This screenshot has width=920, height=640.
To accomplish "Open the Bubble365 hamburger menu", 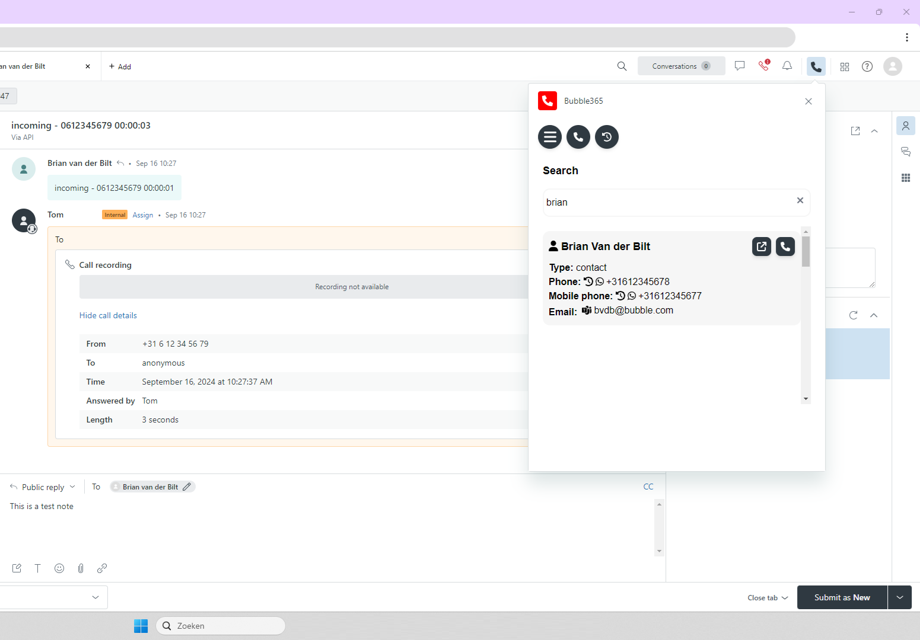I will [550, 137].
